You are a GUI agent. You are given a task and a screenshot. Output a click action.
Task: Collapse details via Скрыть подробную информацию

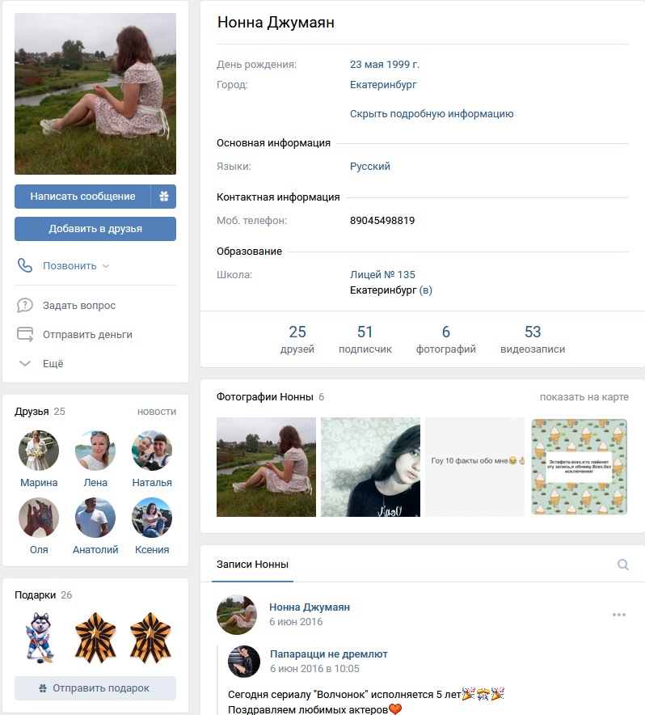(x=432, y=113)
